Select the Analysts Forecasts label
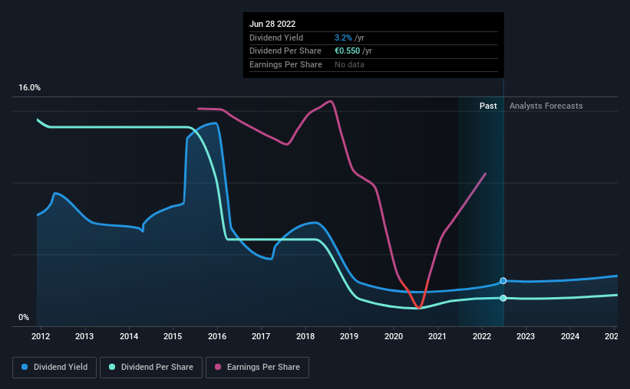630x389 pixels. coord(546,106)
